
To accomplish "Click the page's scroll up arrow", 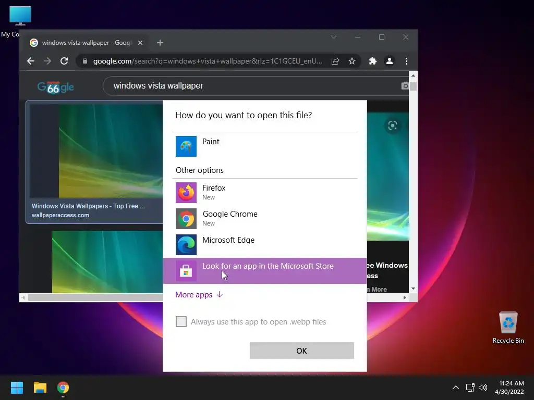I will point(413,76).
